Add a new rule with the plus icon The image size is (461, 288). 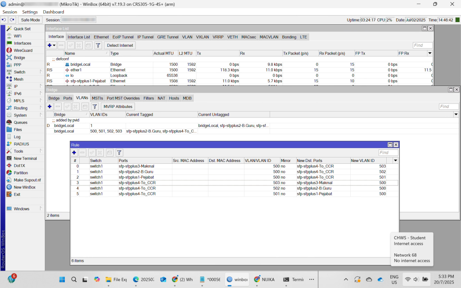74,153
